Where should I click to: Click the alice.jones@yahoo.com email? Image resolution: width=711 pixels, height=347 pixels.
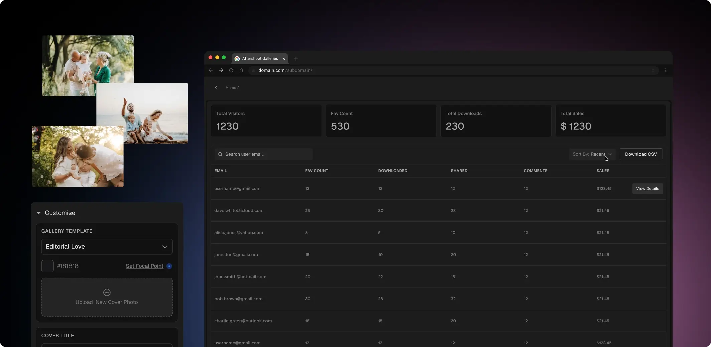point(239,233)
